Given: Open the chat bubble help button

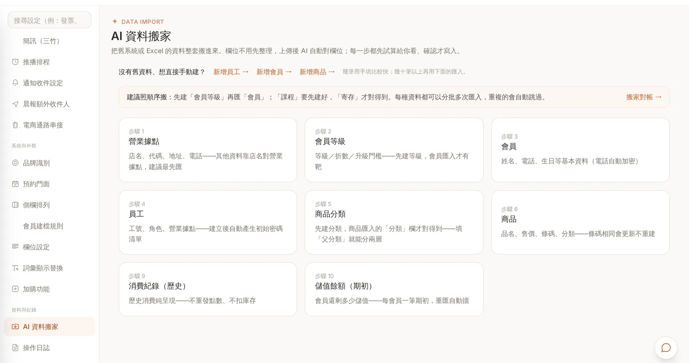Looking at the screenshot, I should [x=666, y=348].
